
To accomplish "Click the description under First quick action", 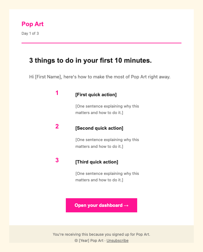I will tap(107, 109).
